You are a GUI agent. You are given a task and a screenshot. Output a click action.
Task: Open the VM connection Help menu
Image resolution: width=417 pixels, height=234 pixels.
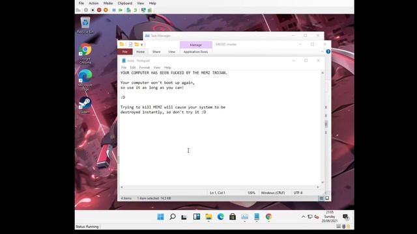152,3
